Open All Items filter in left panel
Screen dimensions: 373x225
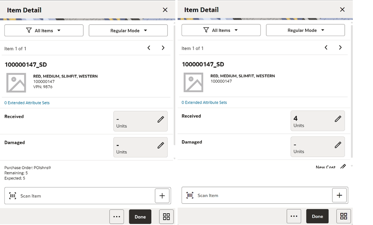tap(44, 31)
